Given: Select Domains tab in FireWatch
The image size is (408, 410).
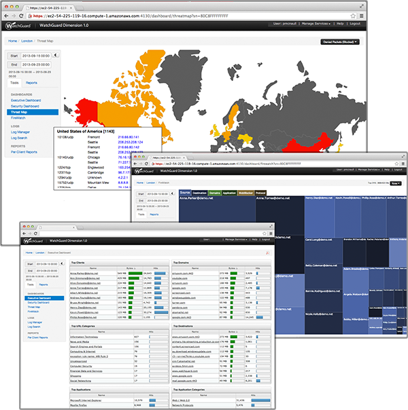Looking at the screenshot, I should 214,193.
